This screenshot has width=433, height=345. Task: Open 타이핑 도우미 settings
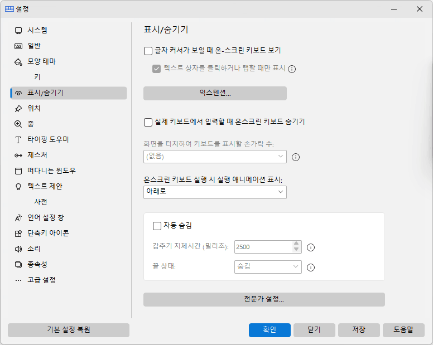69,139
